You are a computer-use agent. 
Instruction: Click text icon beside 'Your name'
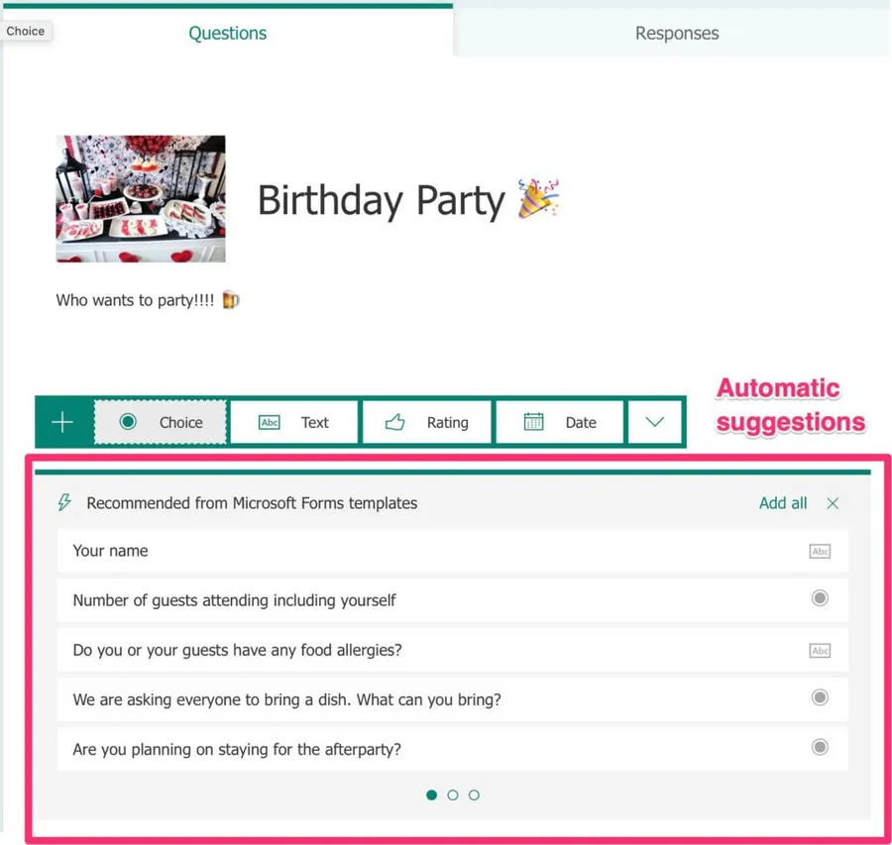820,551
